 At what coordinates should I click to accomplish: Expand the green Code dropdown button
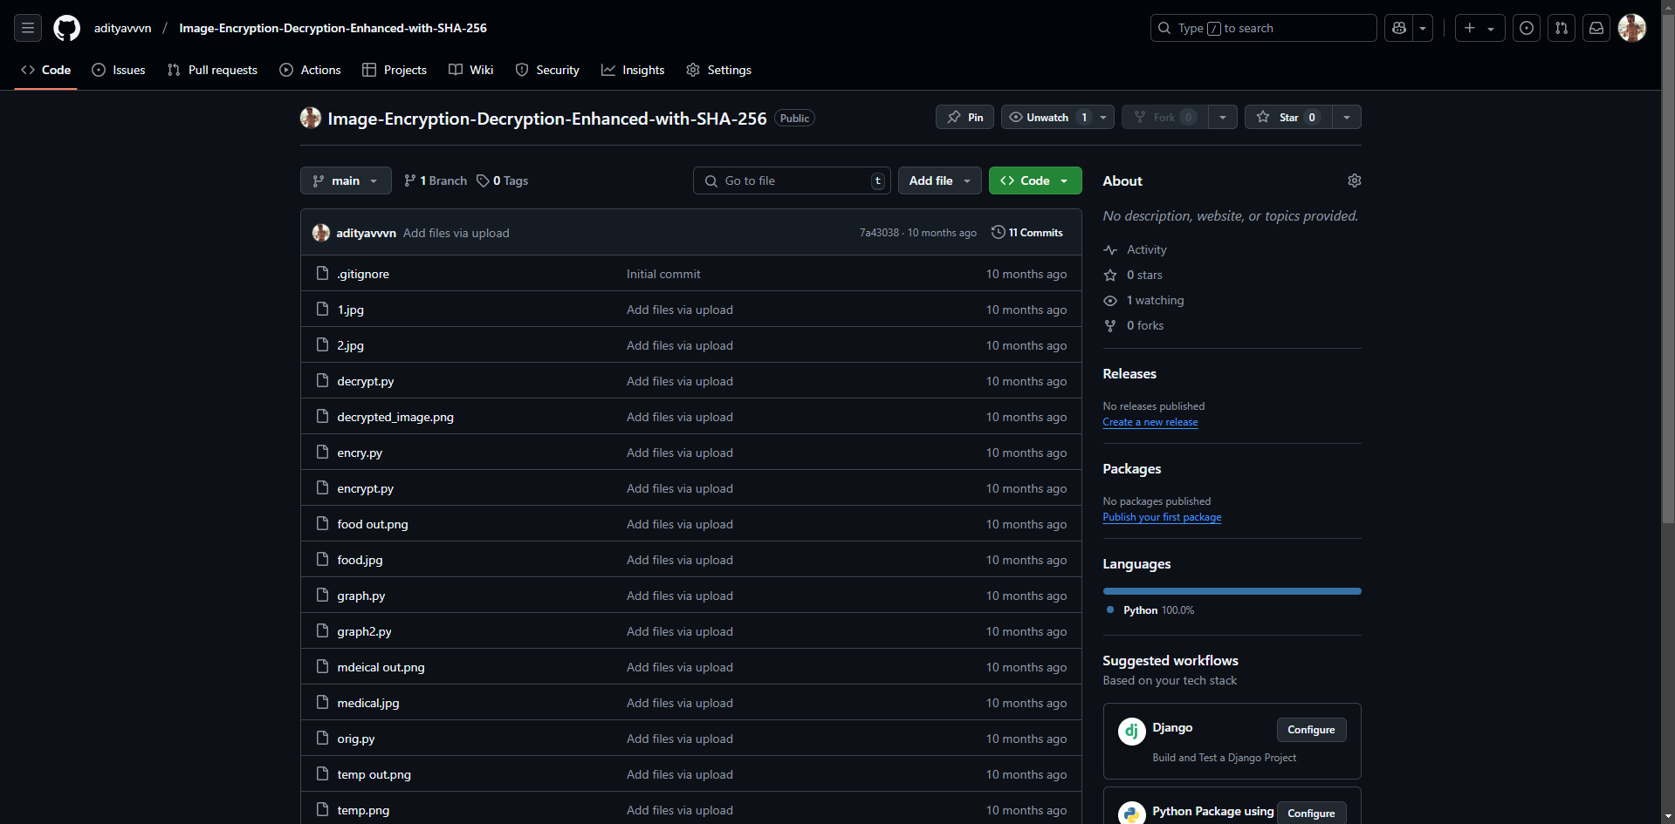(1034, 180)
